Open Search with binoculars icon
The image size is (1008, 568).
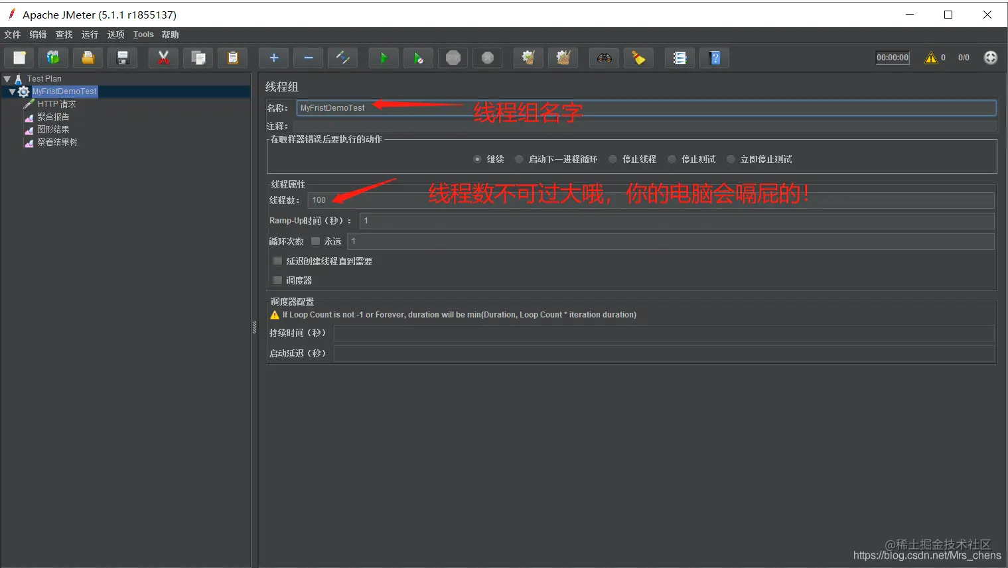pyautogui.click(x=604, y=58)
